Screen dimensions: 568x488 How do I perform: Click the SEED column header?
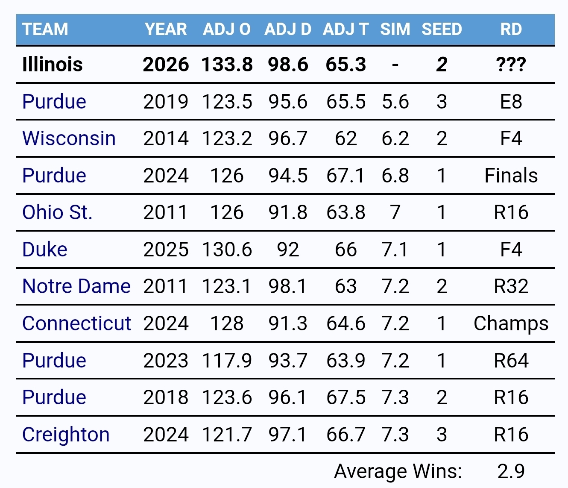click(x=442, y=29)
